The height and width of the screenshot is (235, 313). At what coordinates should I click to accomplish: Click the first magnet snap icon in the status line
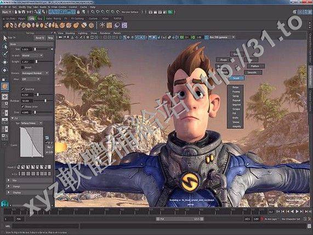click(93, 12)
